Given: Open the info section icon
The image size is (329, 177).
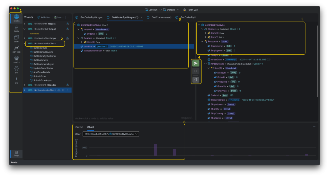Looking at the screenshot, I should (x=16, y=80).
